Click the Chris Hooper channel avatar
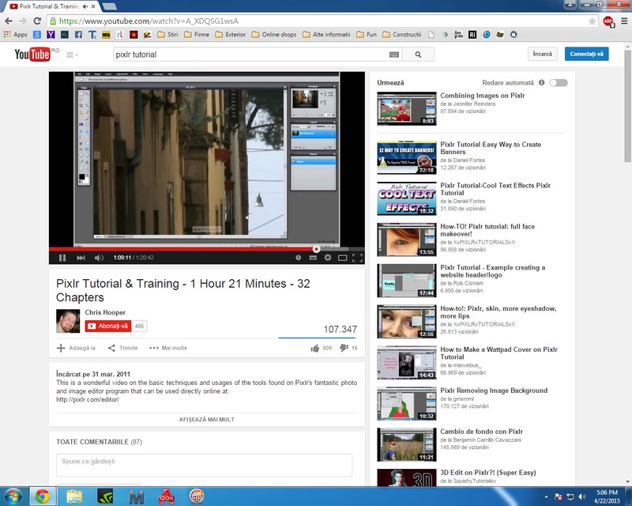Viewport: 632px width, 506px height. pos(68,321)
